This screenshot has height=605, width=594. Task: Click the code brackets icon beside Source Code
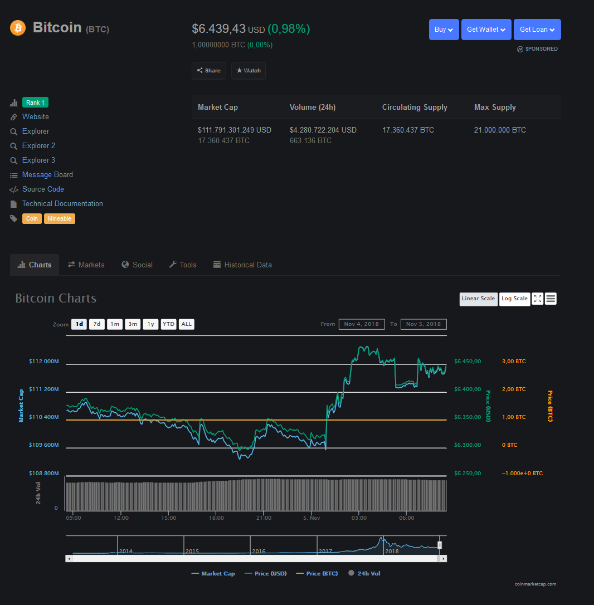coord(13,189)
